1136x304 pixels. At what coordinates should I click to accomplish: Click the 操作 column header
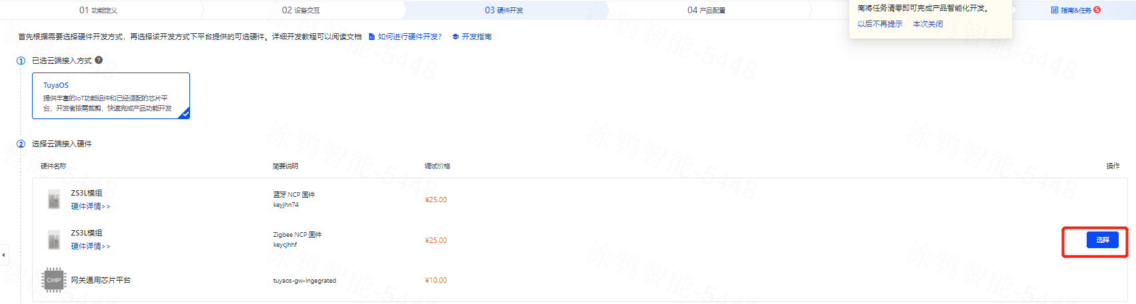click(x=1113, y=166)
